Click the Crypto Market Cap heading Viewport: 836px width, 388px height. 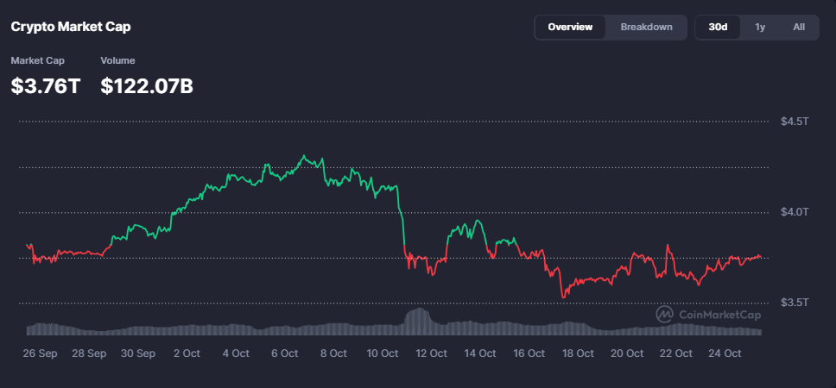click(71, 27)
